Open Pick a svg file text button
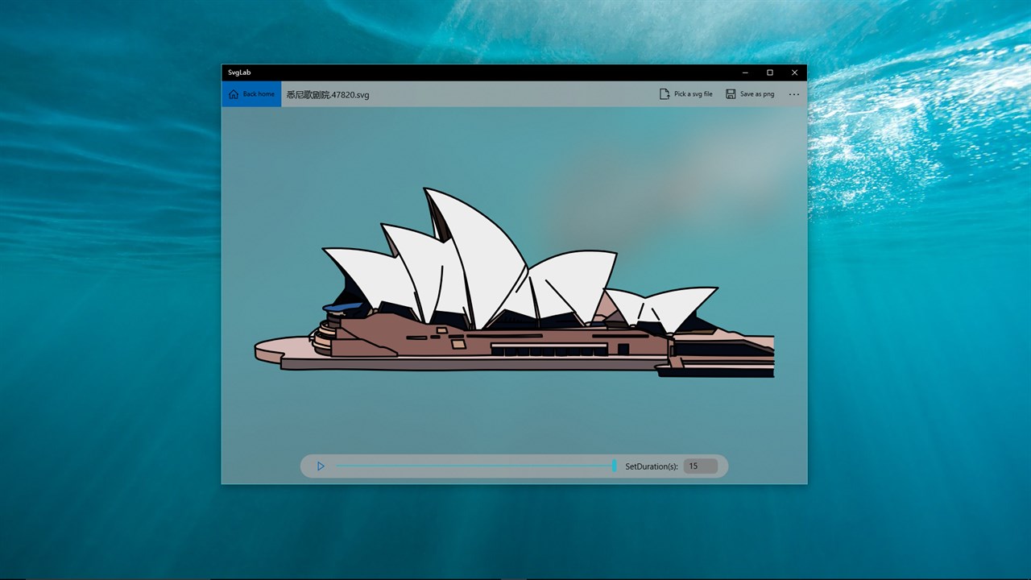 tap(693, 94)
